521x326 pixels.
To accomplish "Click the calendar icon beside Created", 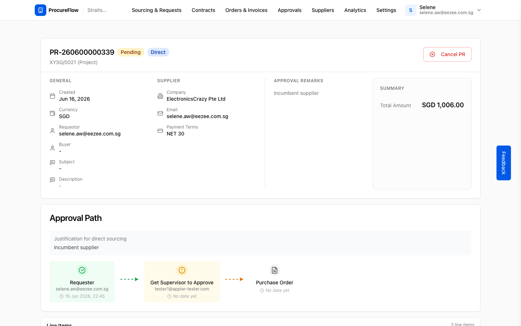I will click(52, 96).
